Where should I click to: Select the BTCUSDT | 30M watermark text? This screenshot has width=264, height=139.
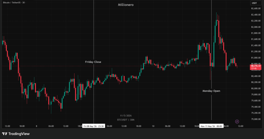126,120
